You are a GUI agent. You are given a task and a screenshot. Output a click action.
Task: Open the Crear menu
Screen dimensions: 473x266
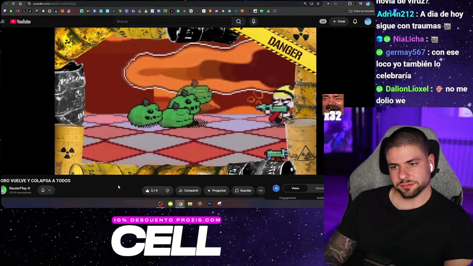pos(339,21)
